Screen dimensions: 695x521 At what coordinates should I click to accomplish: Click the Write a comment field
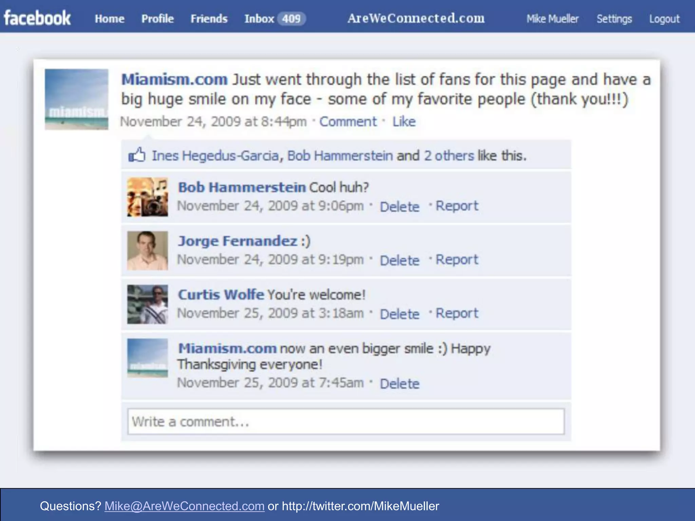point(346,422)
